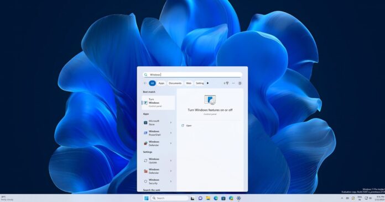Expand the Microsoft Store result chevron
This screenshot has height=202, width=385.
(171, 123)
